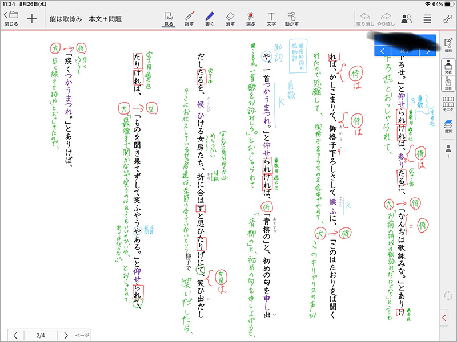Collapse sidebar with red chevron

point(444,318)
